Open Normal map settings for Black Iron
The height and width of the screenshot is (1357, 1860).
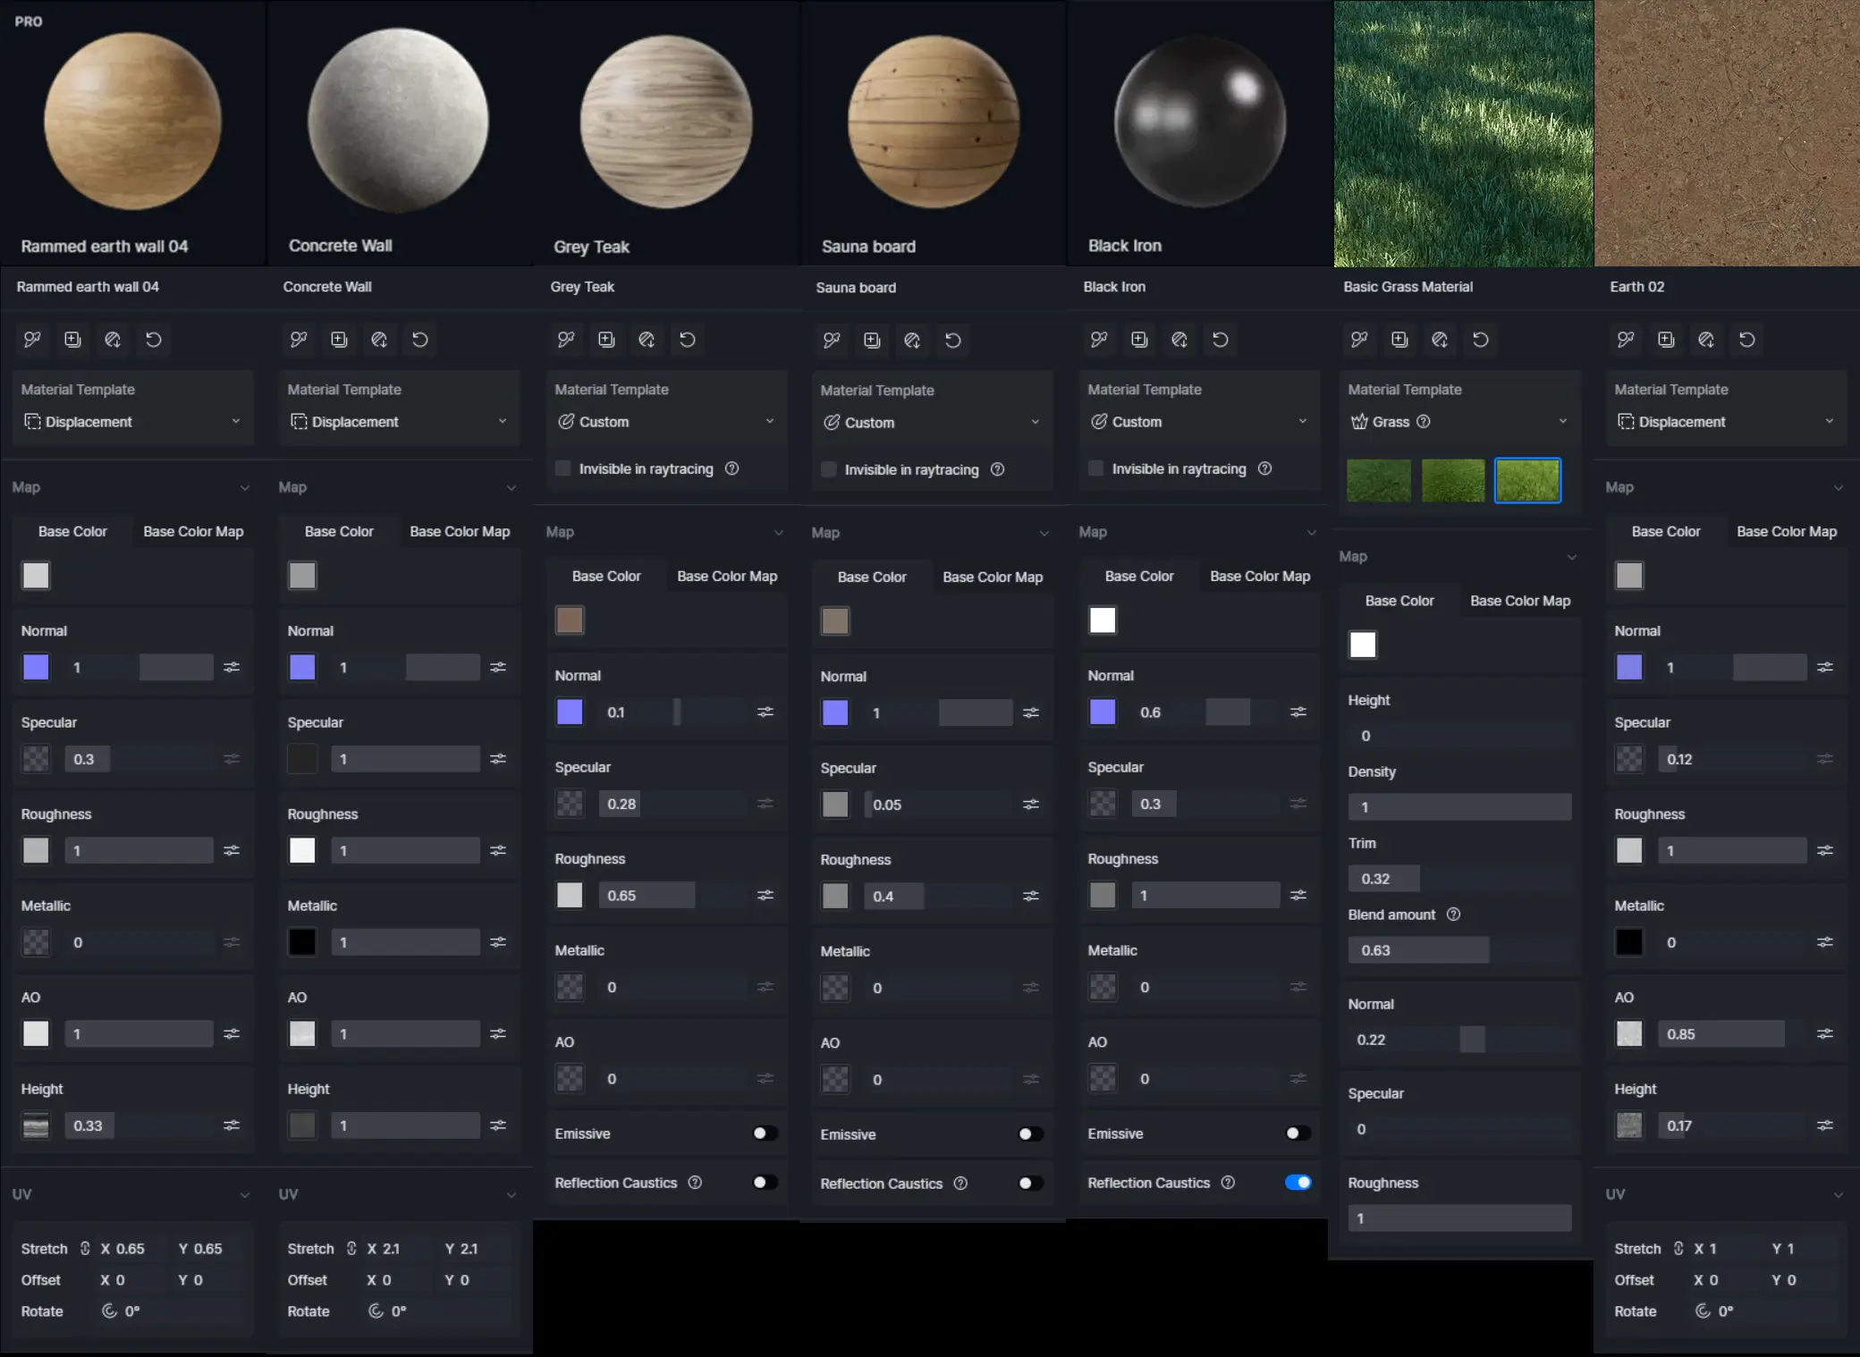1298,712
